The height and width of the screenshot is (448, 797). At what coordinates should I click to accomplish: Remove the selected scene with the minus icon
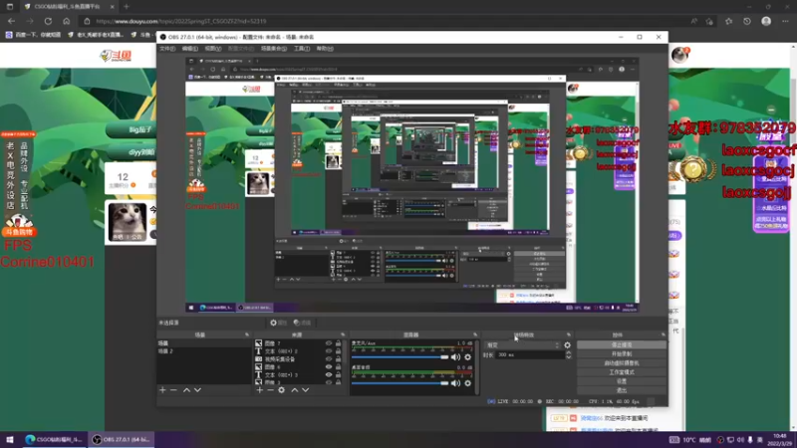point(173,390)
